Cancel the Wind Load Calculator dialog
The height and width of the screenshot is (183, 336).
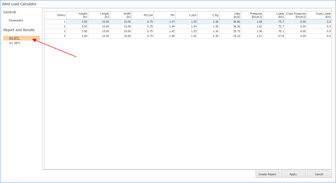click(319, 174)
